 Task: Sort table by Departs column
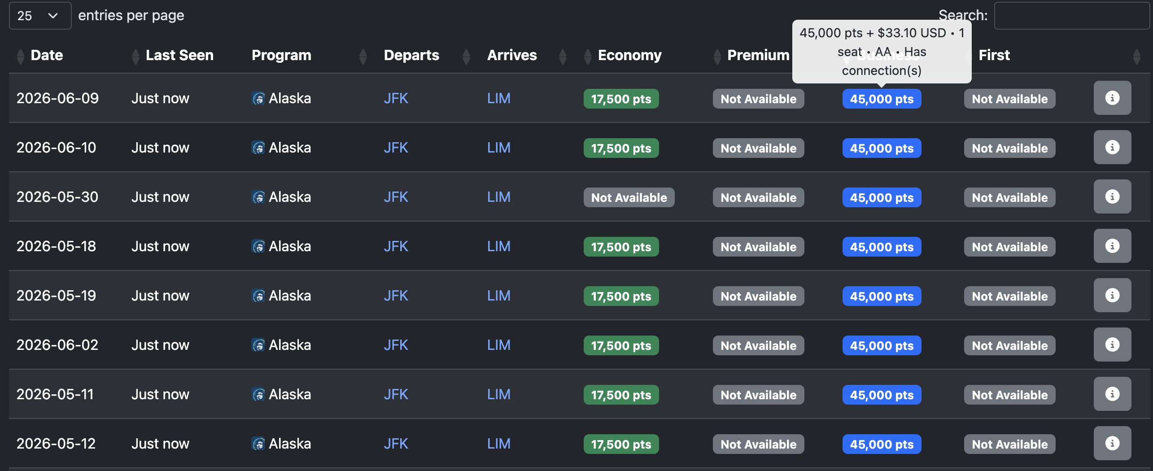tap(411, 55)
